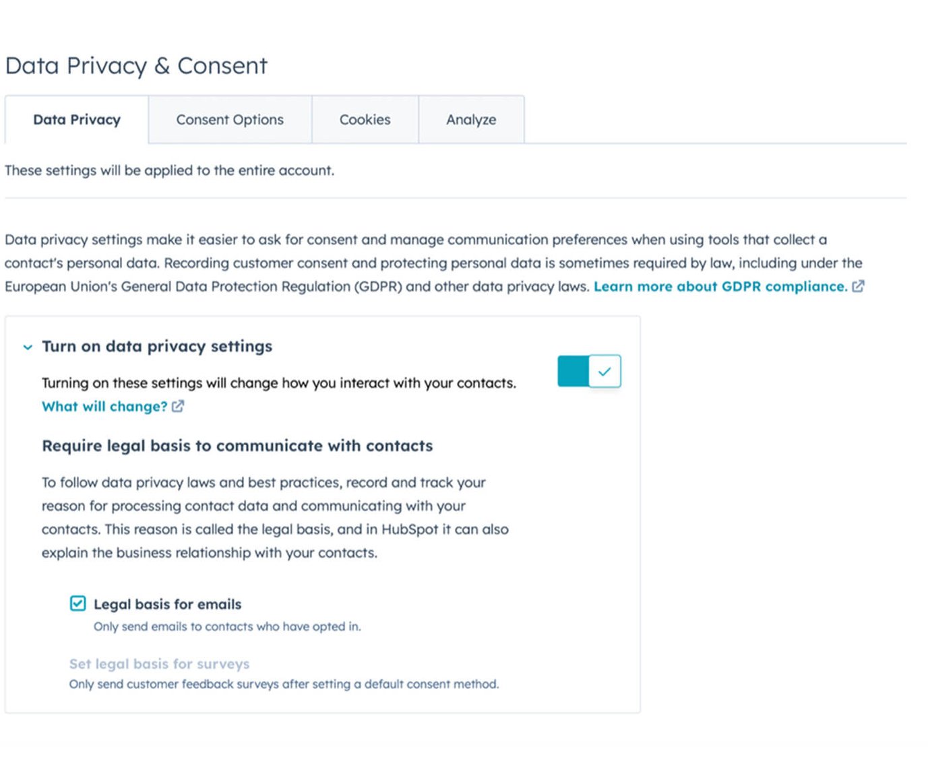Screen dimensions: 928x771
Task: Click the What will change? link
Action: click(x=102, y=406)
